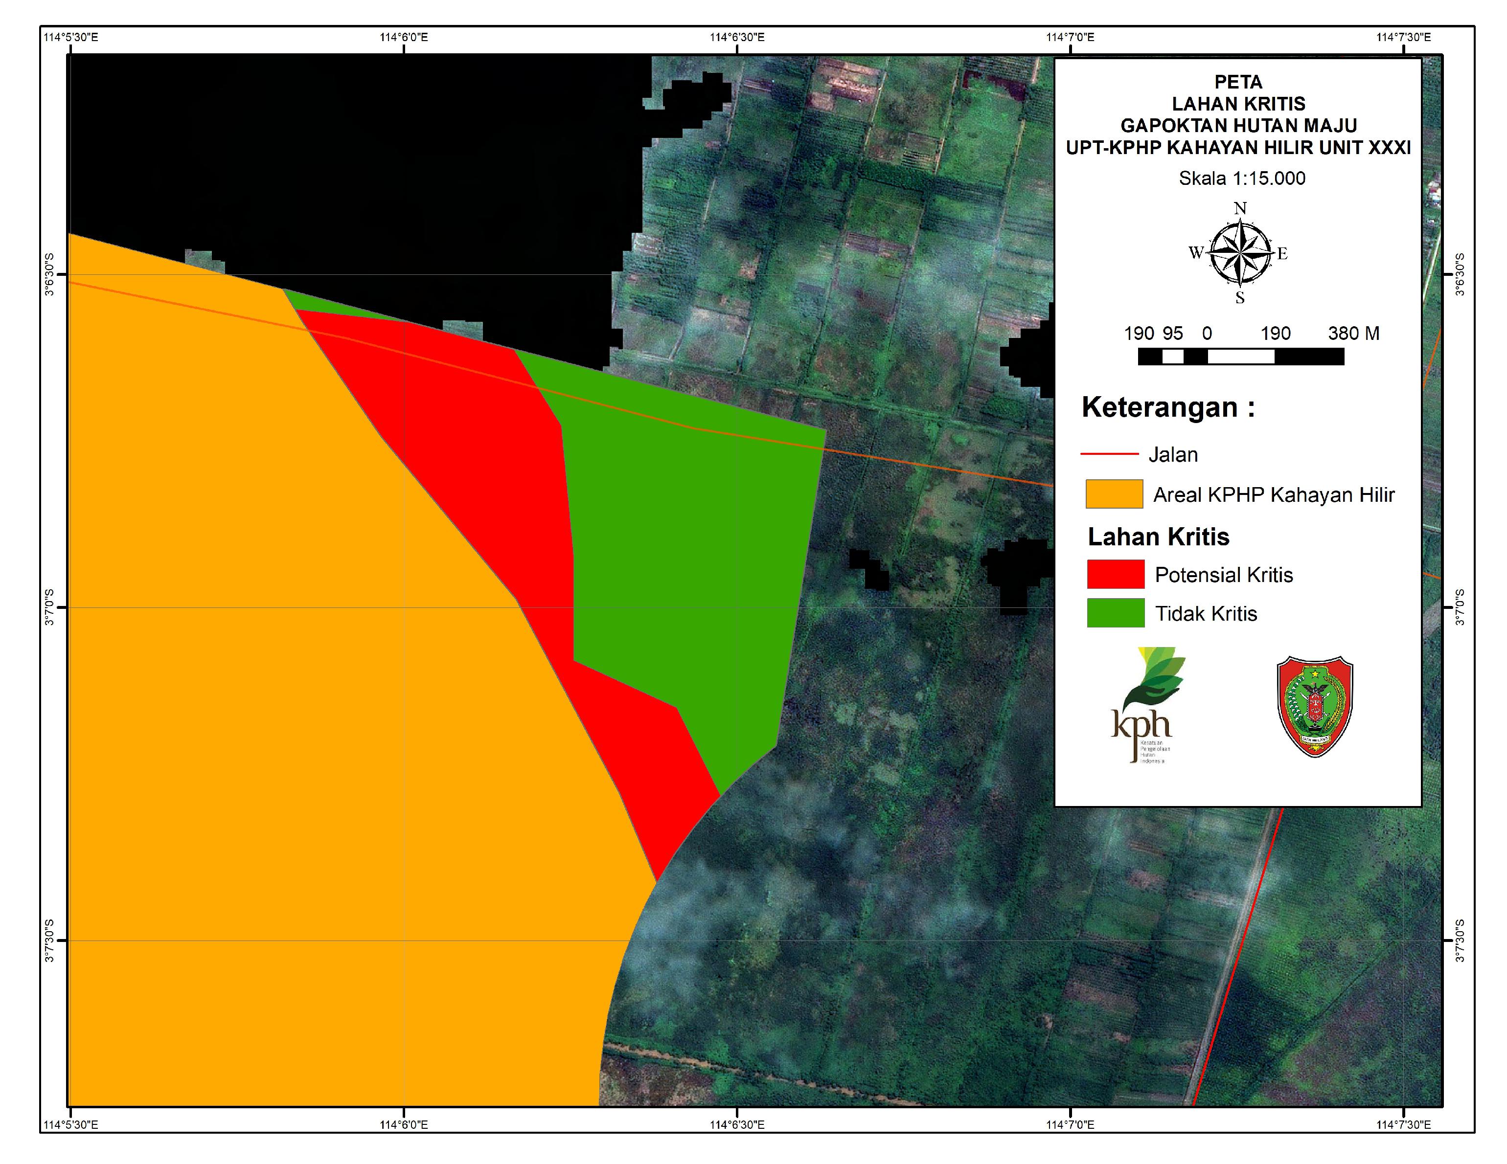Click the UPT-KPHP Kahayan Hilir Unit XXXI text
The height and width of the screenshot is (1164, 1507).
pyautogui.click(x=1238, y=148)
